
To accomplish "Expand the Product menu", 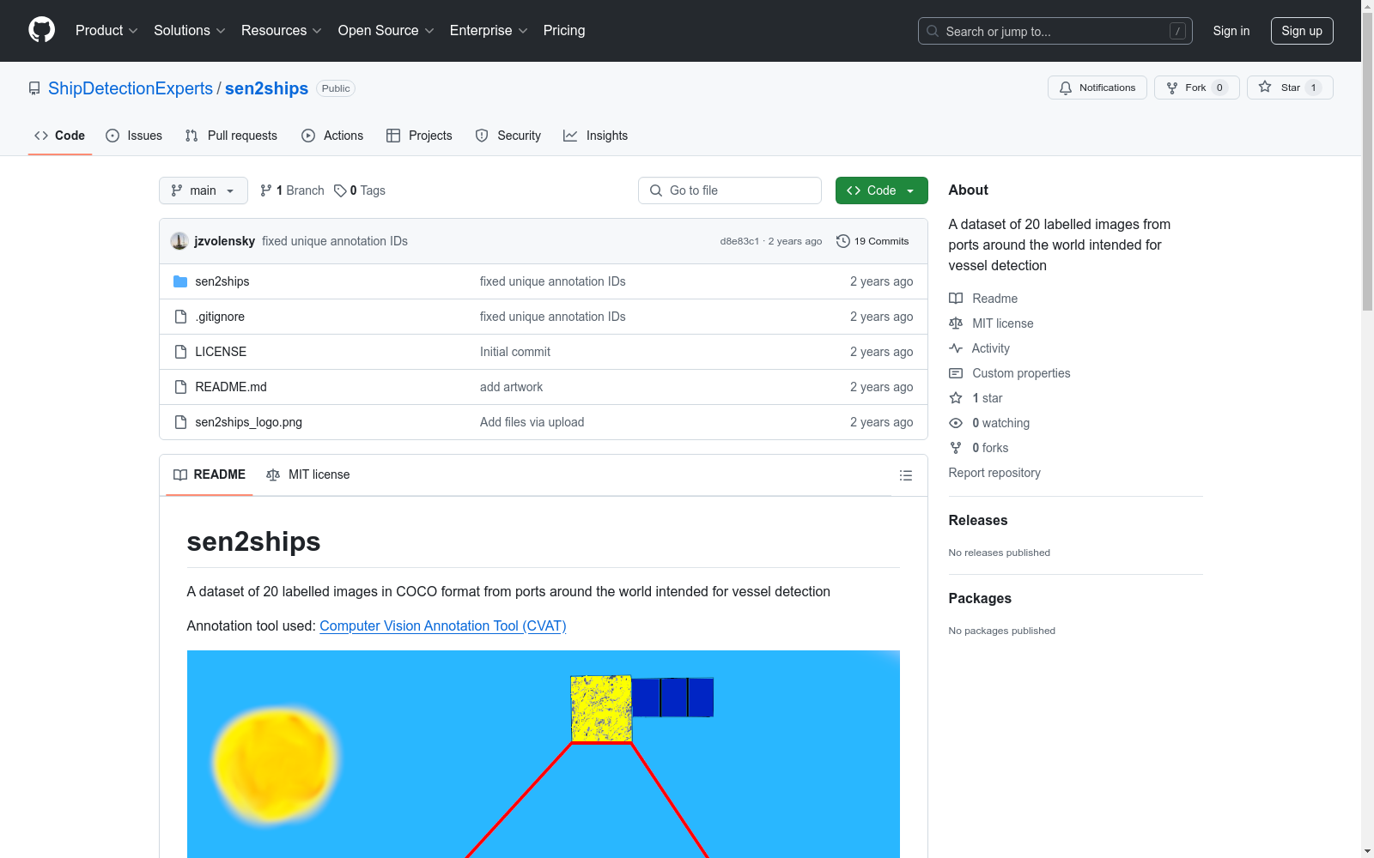I will pyautogui.click(x=106, y=30).
